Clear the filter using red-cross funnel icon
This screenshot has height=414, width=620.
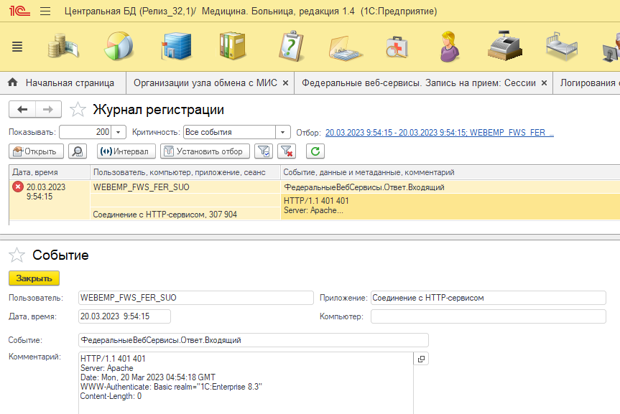287,151
